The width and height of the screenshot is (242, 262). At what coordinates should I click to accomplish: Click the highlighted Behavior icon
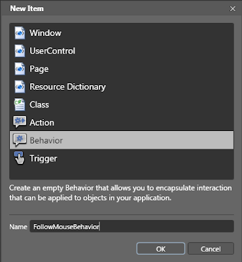[20, 140]
